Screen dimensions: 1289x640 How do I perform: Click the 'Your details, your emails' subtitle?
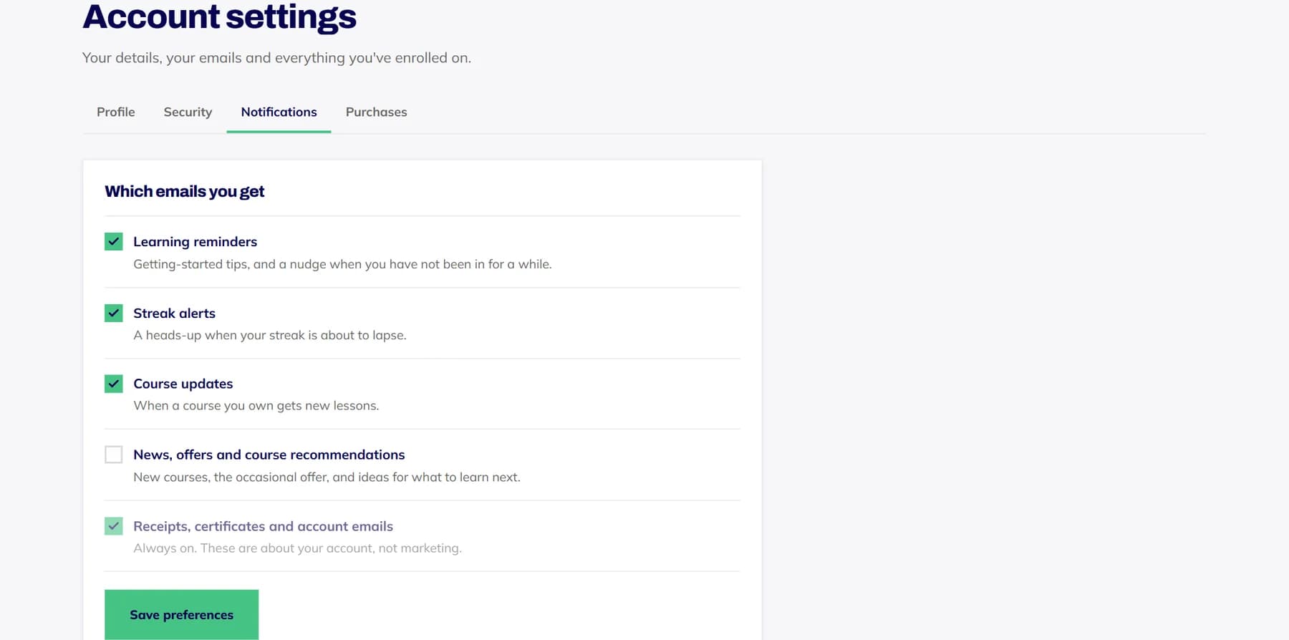pos(276,58)
